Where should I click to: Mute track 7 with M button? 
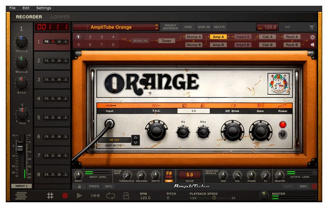point(59,155)
